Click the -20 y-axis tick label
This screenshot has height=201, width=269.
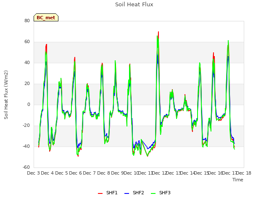point(26,126)
